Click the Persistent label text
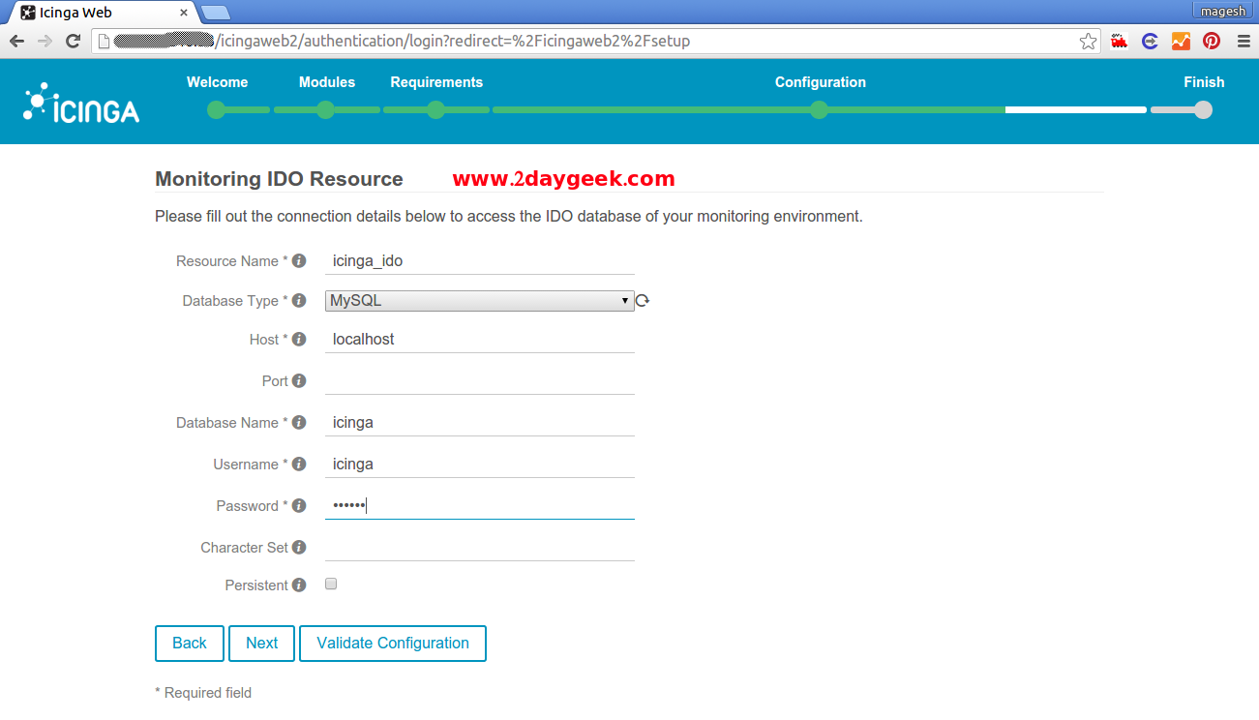The width and height of the screenshot is (1259, 720). pyautogui.click(x=256, y=585)
